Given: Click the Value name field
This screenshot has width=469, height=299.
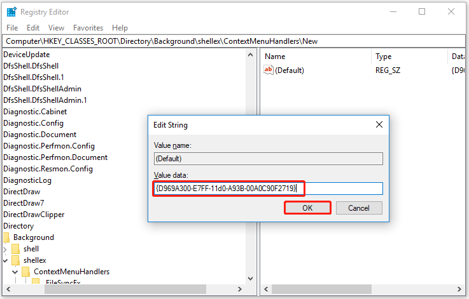Looking at the screenshot, I should coord(269,159).
